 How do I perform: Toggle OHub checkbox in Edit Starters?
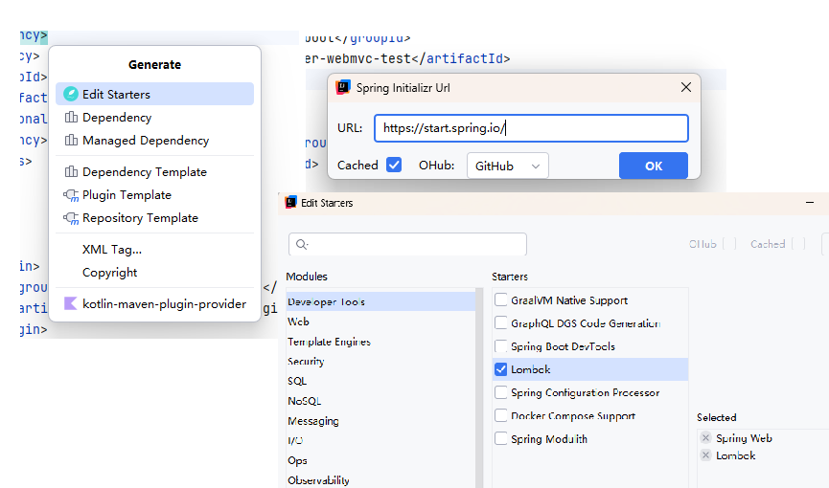(x=729, y=244)
